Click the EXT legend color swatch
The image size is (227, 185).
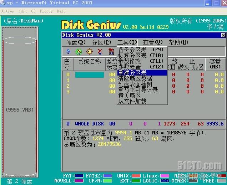point(136,181)
